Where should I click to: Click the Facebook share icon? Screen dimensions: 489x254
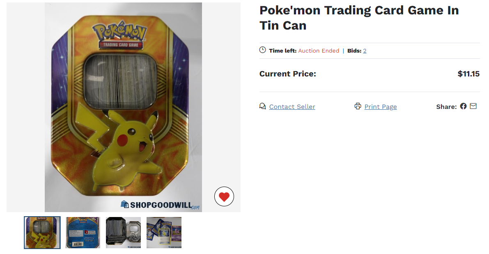click(463, 106)
